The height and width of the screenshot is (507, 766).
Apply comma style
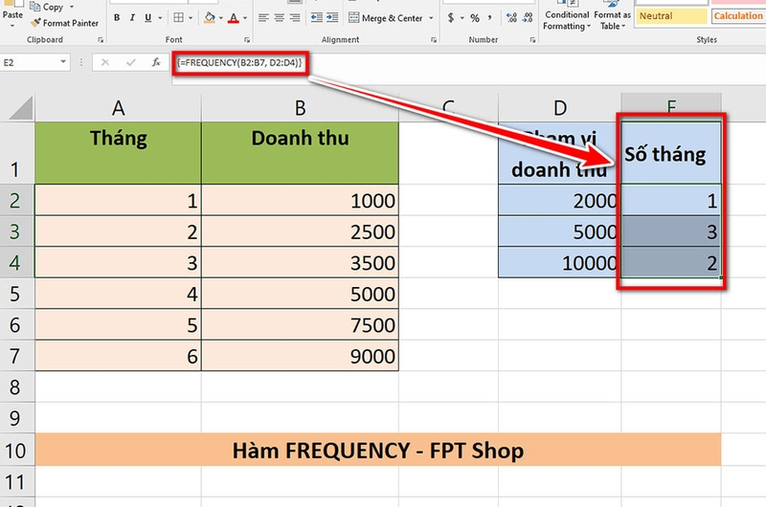point(489,18)
